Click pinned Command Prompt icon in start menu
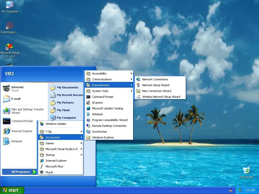The height and width of the screenshot is (194, 259). tap(7, 121)
